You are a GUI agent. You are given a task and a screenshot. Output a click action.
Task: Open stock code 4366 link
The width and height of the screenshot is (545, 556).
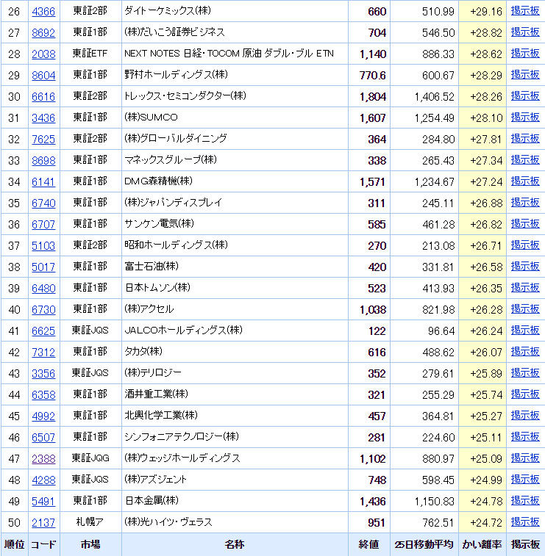tap(43, 12)
